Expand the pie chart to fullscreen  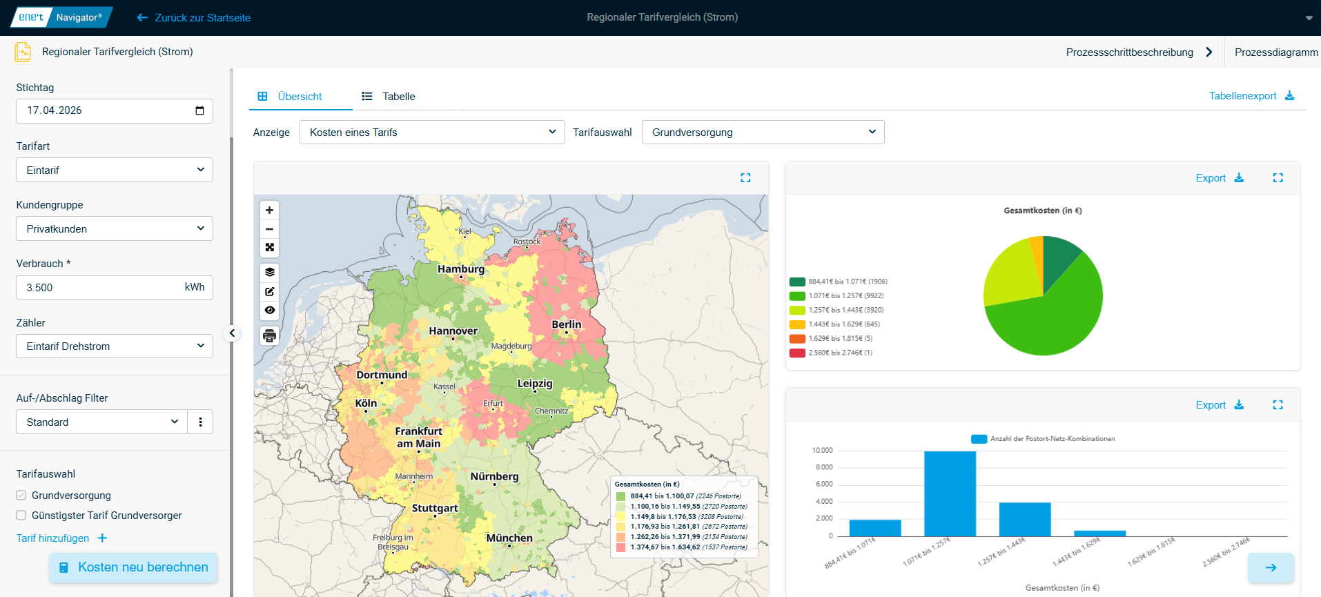click(x=1278, y=178)
